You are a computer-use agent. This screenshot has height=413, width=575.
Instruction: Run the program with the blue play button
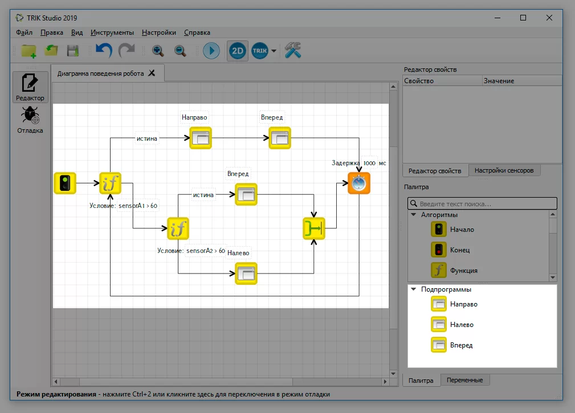(211, 51)
